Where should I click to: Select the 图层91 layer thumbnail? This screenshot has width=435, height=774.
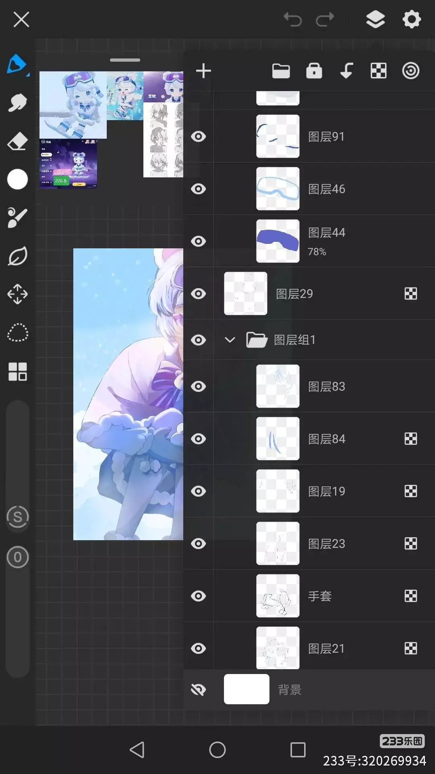[x=278, y=136]
